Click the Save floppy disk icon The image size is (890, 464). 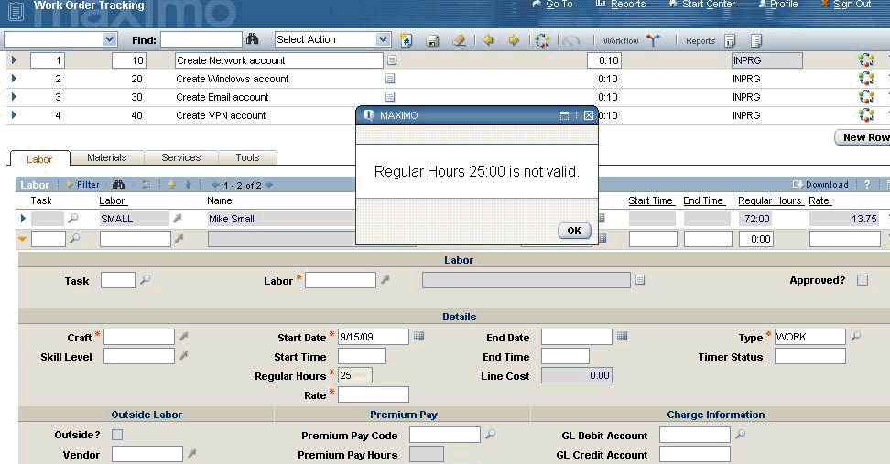(432, 41)
